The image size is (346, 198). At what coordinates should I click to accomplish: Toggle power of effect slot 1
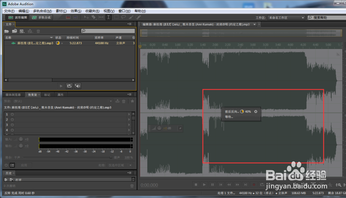point(12,114)
